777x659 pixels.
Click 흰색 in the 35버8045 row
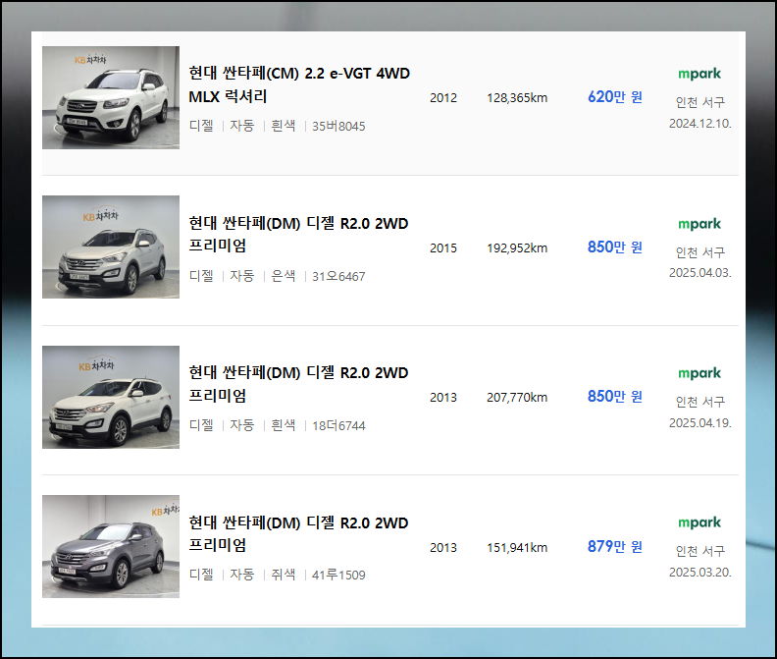pos(284,126)
